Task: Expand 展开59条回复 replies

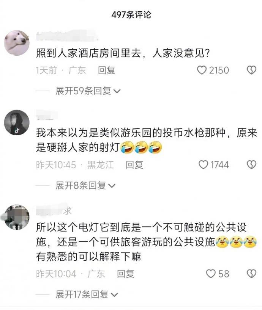Action: tap(88, 91)
